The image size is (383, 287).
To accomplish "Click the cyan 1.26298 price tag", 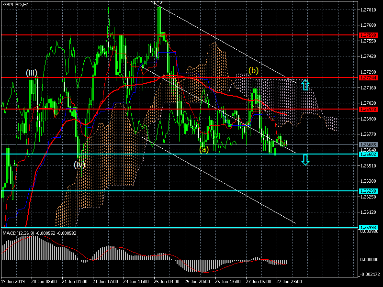I will 368,191.
